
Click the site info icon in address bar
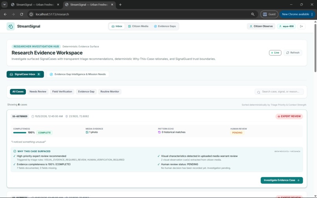point(31,15)
